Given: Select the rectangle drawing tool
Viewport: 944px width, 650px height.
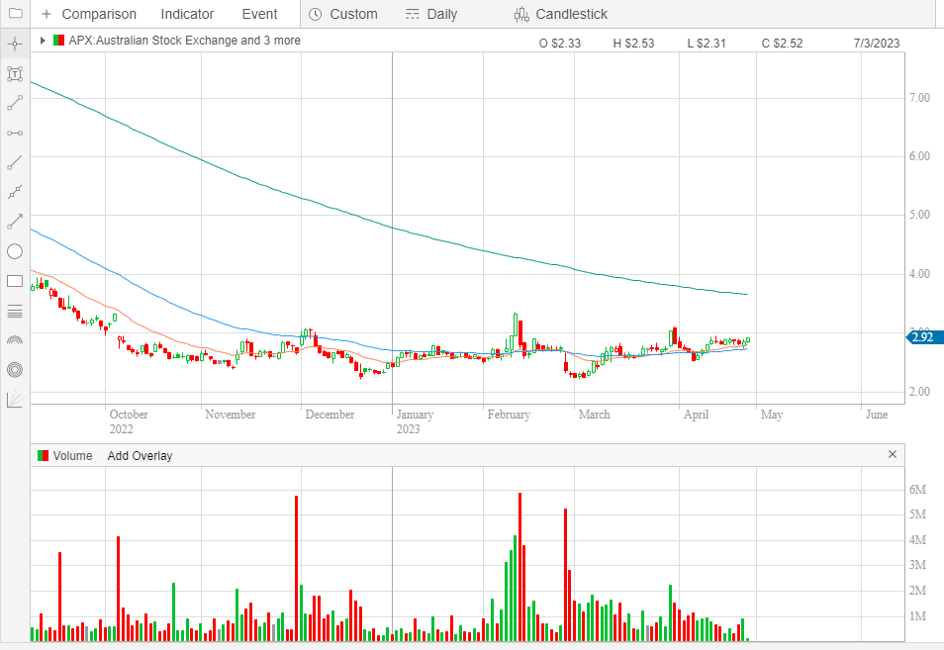Looking at the screenshot, I should click(x=15, y=281).
